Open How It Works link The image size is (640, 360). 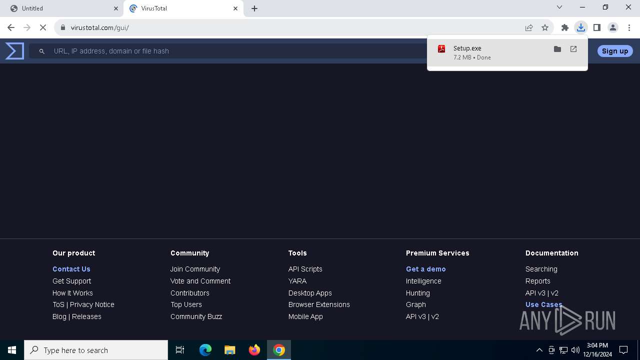72,293
